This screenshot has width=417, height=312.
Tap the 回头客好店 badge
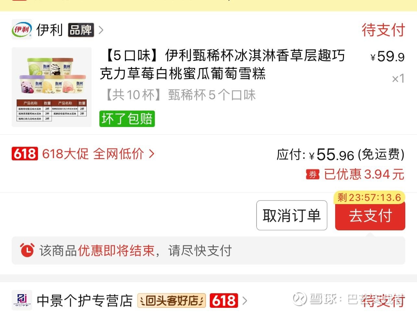(171, 301)
